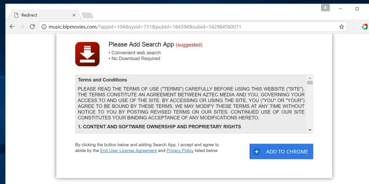Close the Redirect tab
This screenshot has width=369, height=184.
[x=74, y=15]
